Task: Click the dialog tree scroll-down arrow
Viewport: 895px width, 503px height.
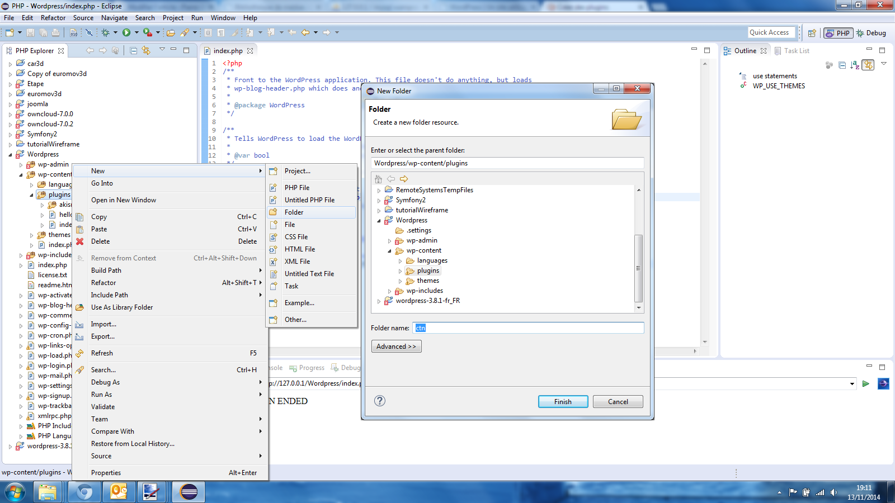Action: (x=638, y=307)
